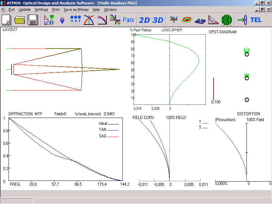272x204 pixels.
Task: Open the Settings menu
Action: pos(41,10)
